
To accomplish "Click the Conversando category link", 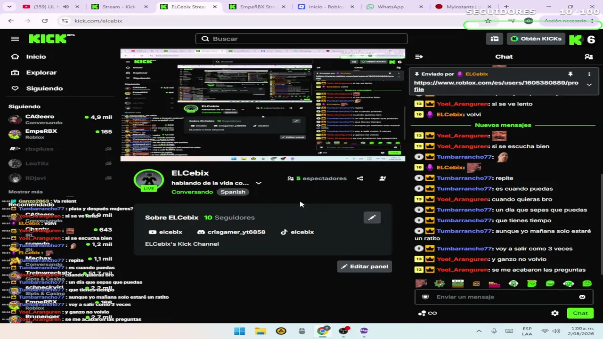I will pyautogui.click(x=192, y=192).
